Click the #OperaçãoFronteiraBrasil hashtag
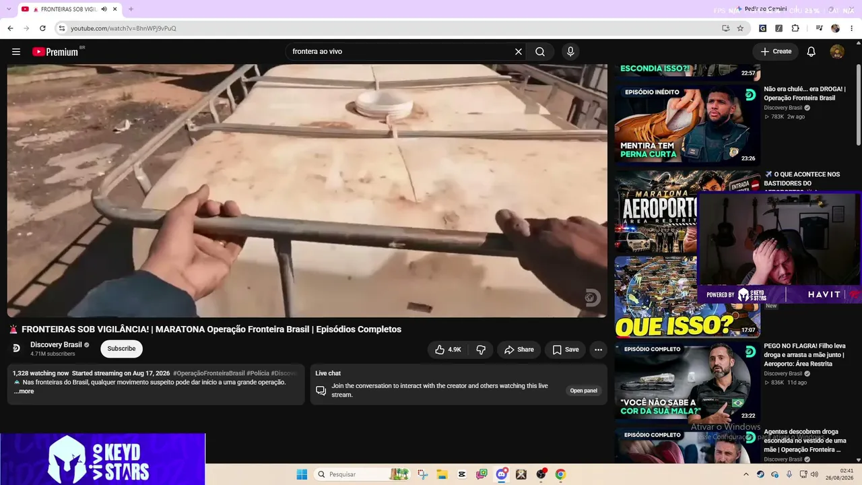Image resolution: width=862 pixels, height=485 pixels. [x=209, y=373]
